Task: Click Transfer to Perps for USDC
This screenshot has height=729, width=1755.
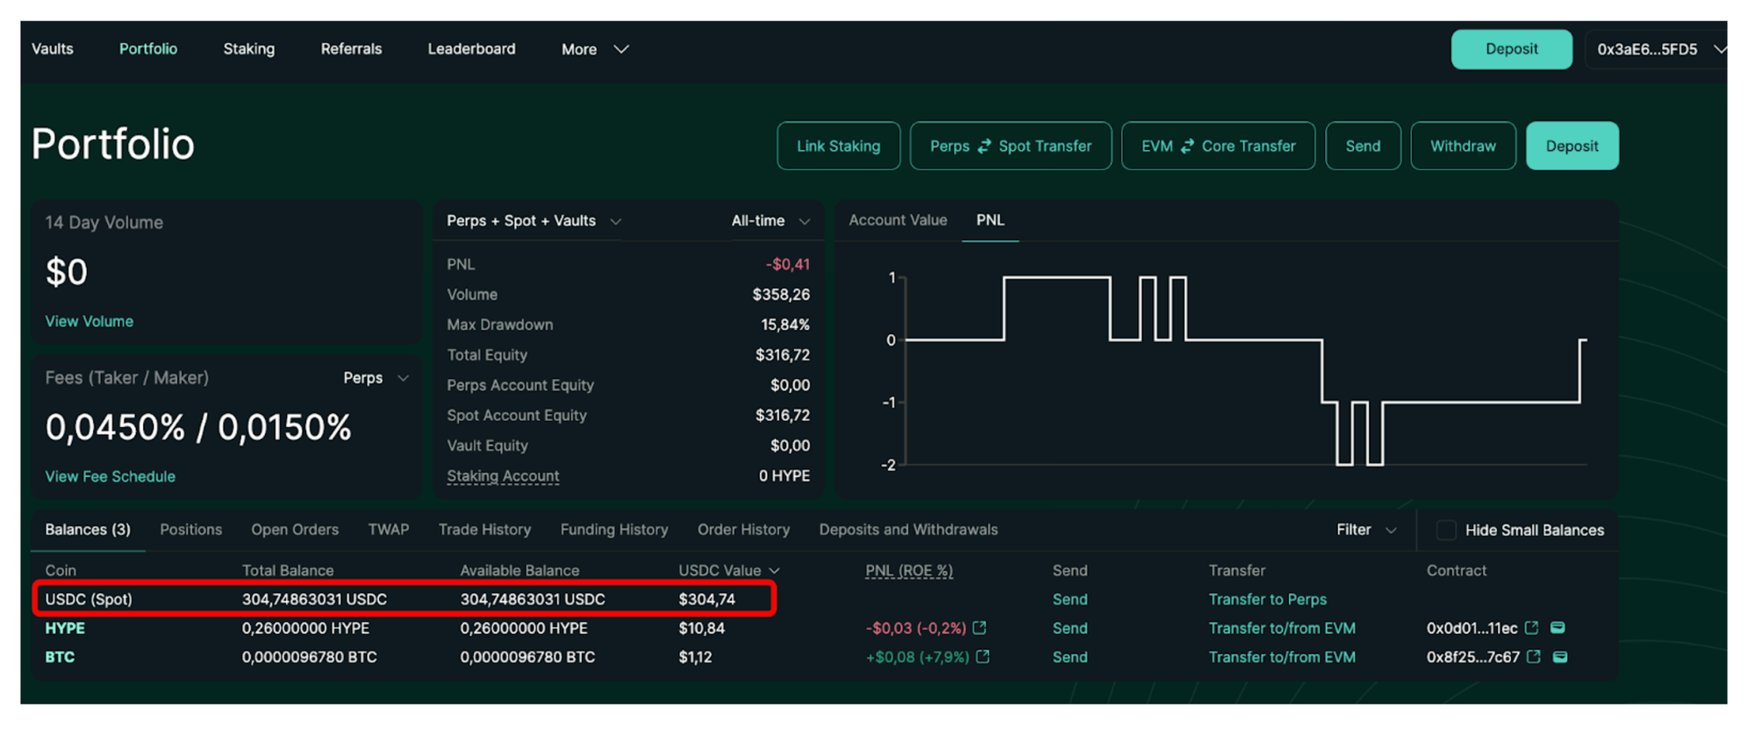Action: (1267, 599)
